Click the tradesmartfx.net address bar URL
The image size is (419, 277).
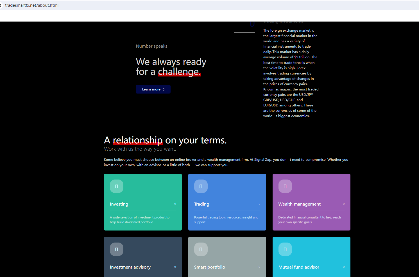[32, 5]
